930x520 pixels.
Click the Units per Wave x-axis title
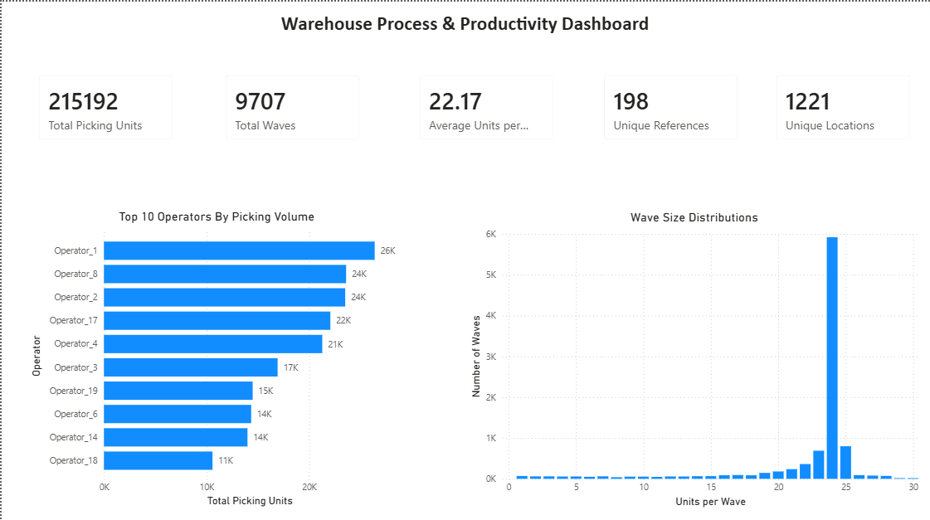[x=710, y=502]
